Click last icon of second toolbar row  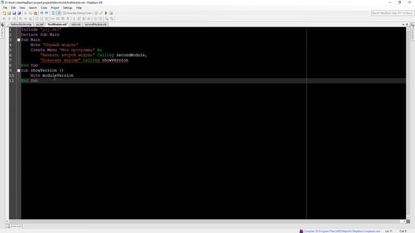112,19
